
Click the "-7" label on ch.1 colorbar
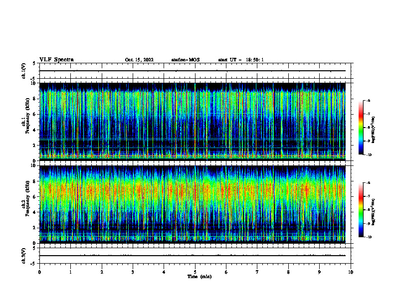pyautogui.click(x=368, y=114)
